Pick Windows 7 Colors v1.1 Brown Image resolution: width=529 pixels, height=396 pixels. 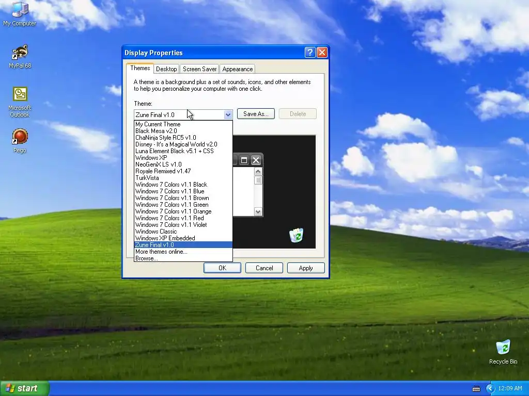point(183,198)
